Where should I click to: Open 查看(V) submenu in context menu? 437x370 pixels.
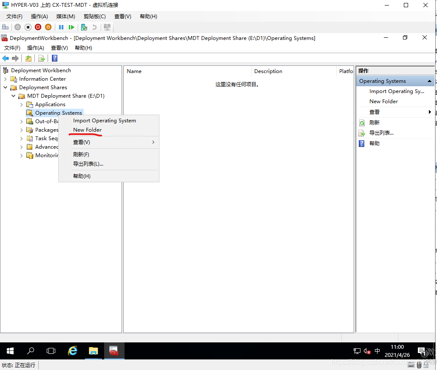[x=109, y=142]
